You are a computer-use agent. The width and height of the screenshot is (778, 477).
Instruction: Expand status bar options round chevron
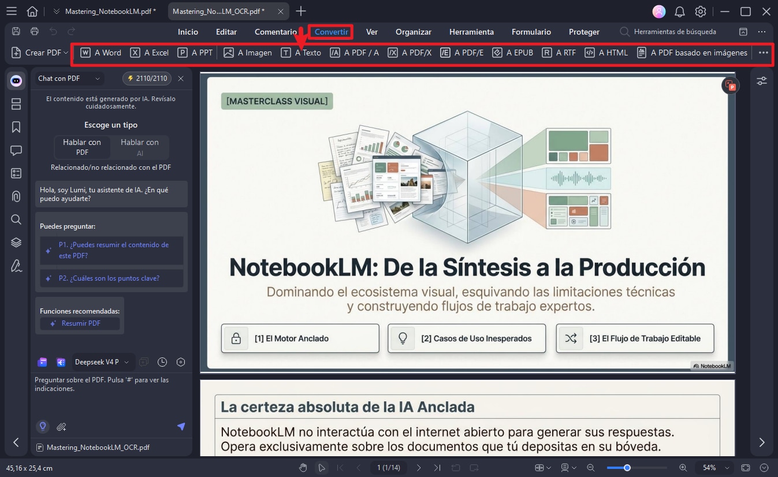click(x=765, y=468)
